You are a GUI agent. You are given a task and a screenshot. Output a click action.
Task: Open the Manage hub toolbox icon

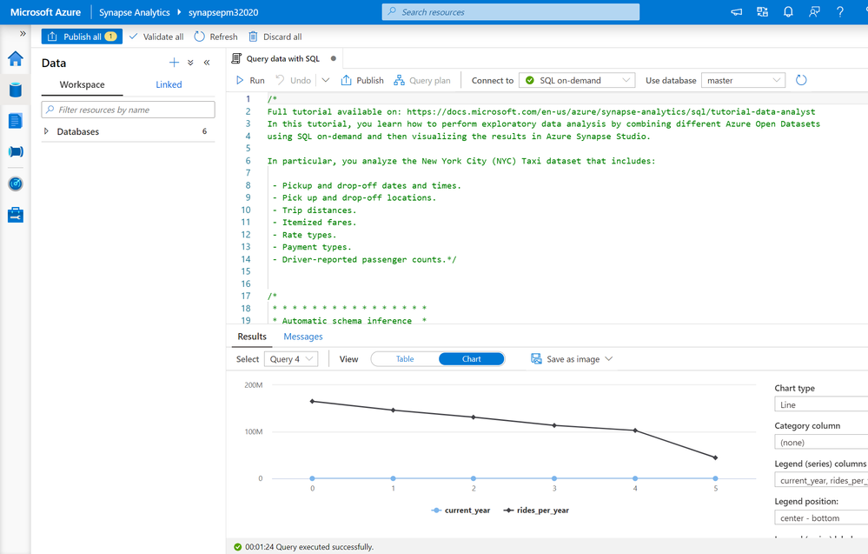click(x=16, y=215)
